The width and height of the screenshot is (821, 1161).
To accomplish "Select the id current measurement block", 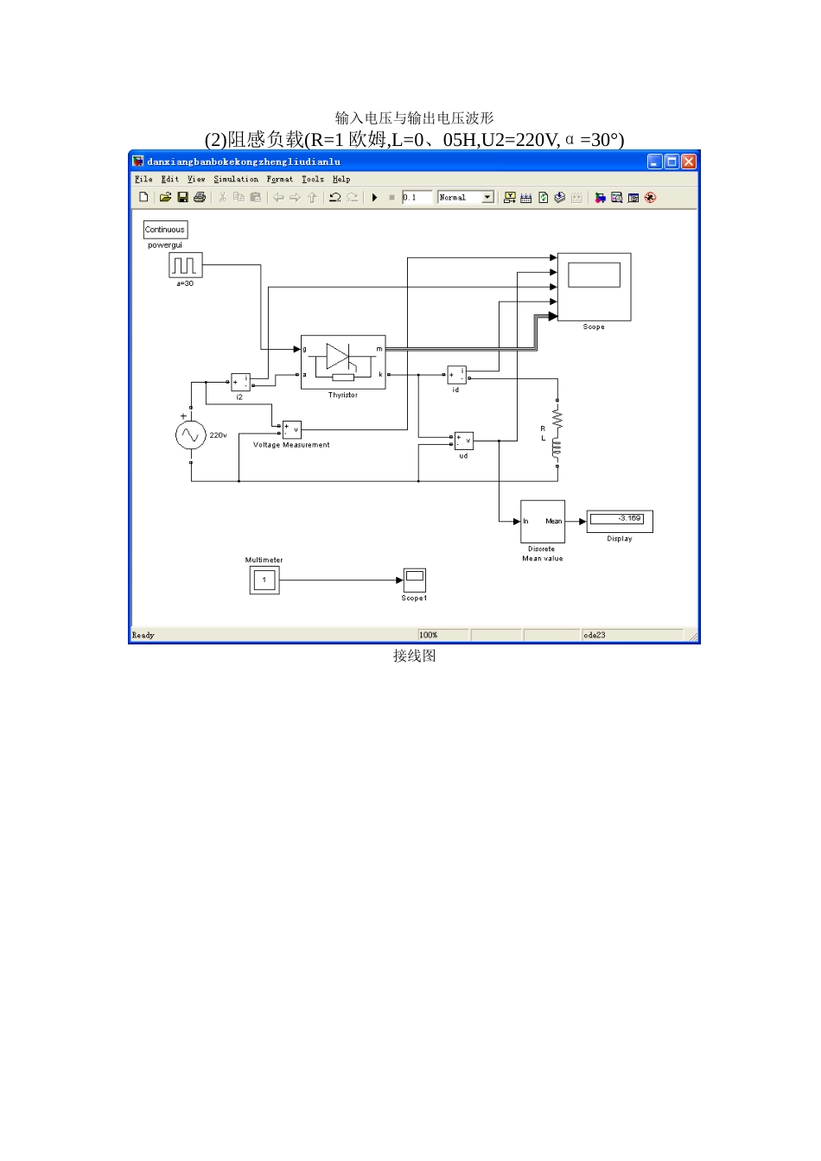I will click(x=456, y=375).
